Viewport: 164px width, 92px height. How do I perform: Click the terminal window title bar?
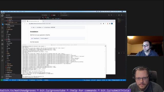(64, 45)
